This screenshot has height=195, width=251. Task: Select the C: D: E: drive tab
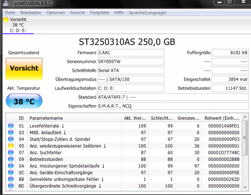coord(18,31)
